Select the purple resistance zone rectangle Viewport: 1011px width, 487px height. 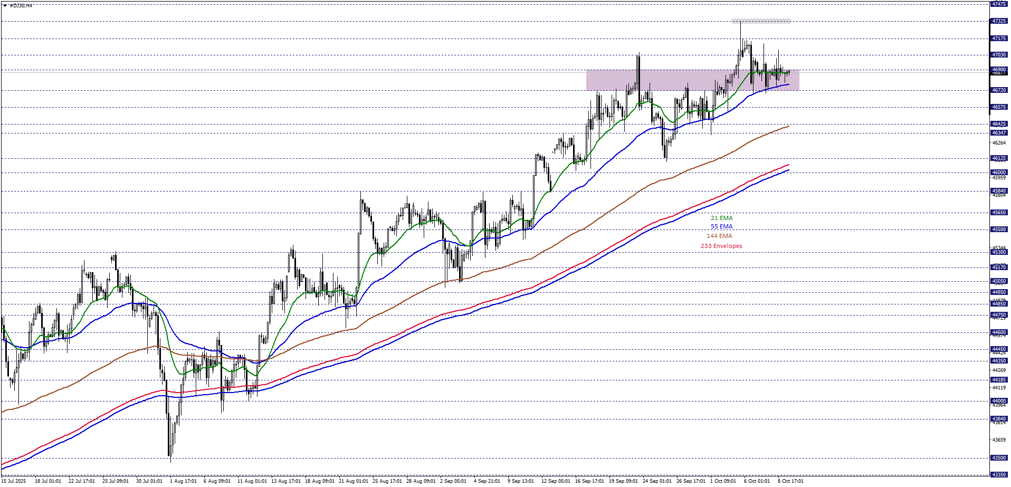click(x=612, y=80)
